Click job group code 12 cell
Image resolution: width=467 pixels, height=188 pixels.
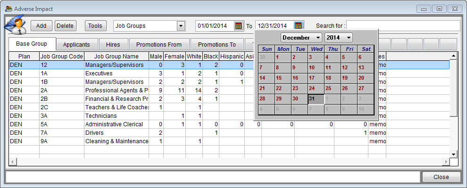(x=62, y=65)
